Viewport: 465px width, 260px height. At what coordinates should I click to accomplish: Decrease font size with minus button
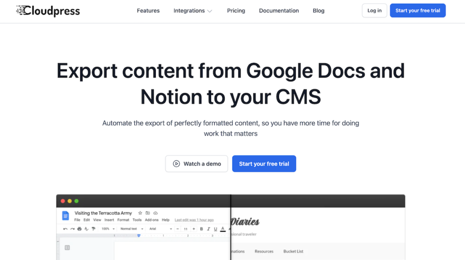coord(178,229)
